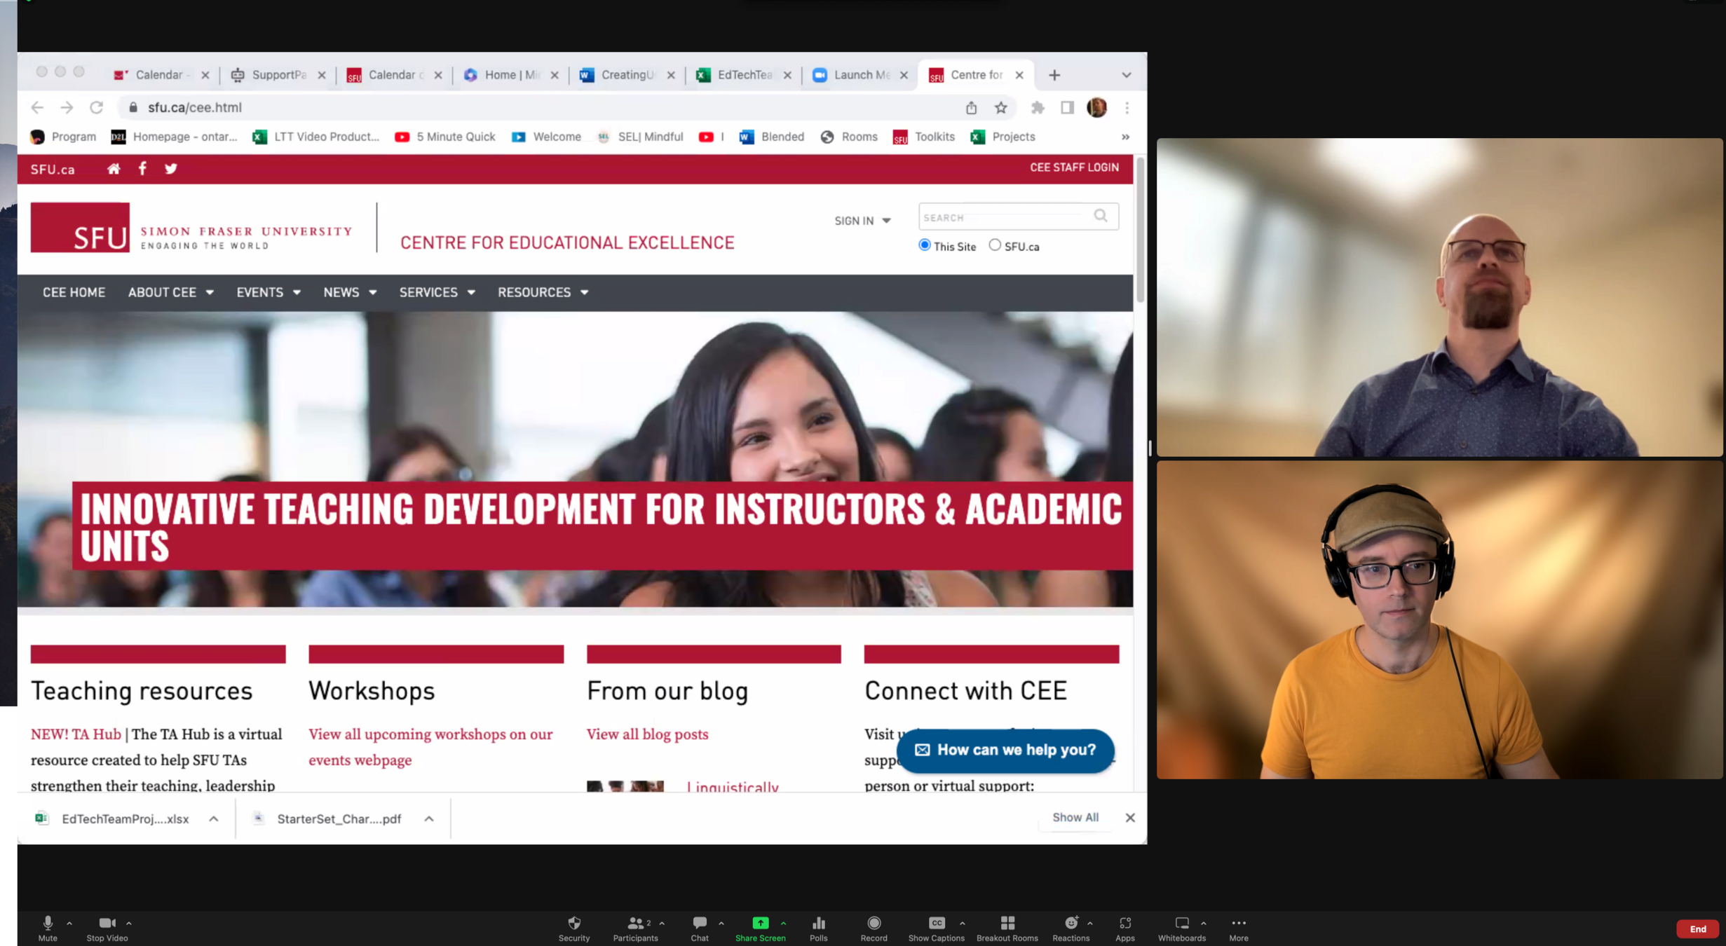Image resolution: width=1726 pixels, height=946 pixels.
Task: Open the Polls icon in Zoom toolbar
Action: click(x=818, y=923)
